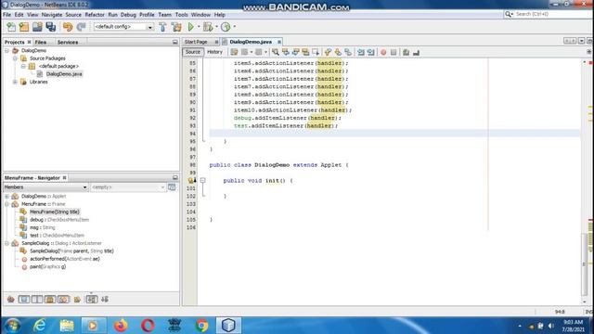Click the Navigator member filter panel icon
This screenshot has height=334, width=594.
pyautogui.click(x=172, y=187)
